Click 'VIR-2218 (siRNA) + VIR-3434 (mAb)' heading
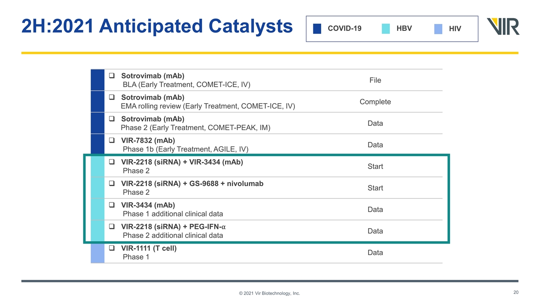Viewport: 539px width, 303px height. point(182,162)
